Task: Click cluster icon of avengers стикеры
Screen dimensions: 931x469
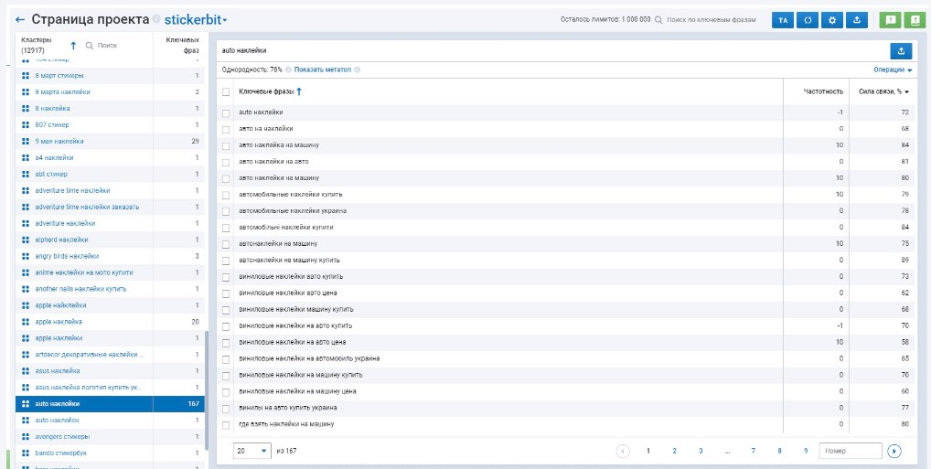Action: [25, 436]
